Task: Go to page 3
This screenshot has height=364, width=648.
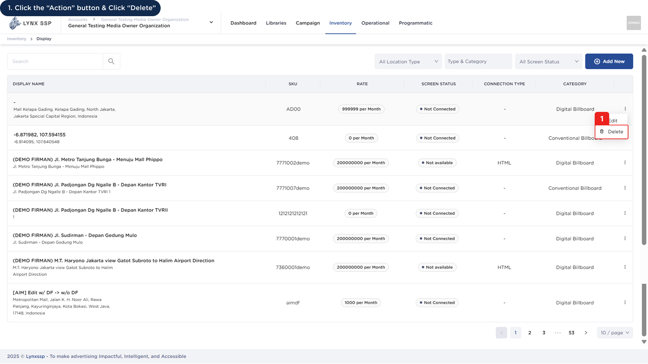Action: [544, 333]
